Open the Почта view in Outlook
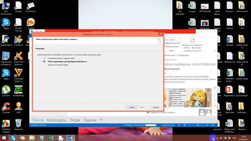The image size is (251, 141). [x=38, y=120]
